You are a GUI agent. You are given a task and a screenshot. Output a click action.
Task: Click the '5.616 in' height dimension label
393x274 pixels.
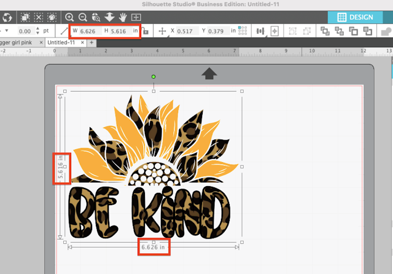tap(60, 167)
